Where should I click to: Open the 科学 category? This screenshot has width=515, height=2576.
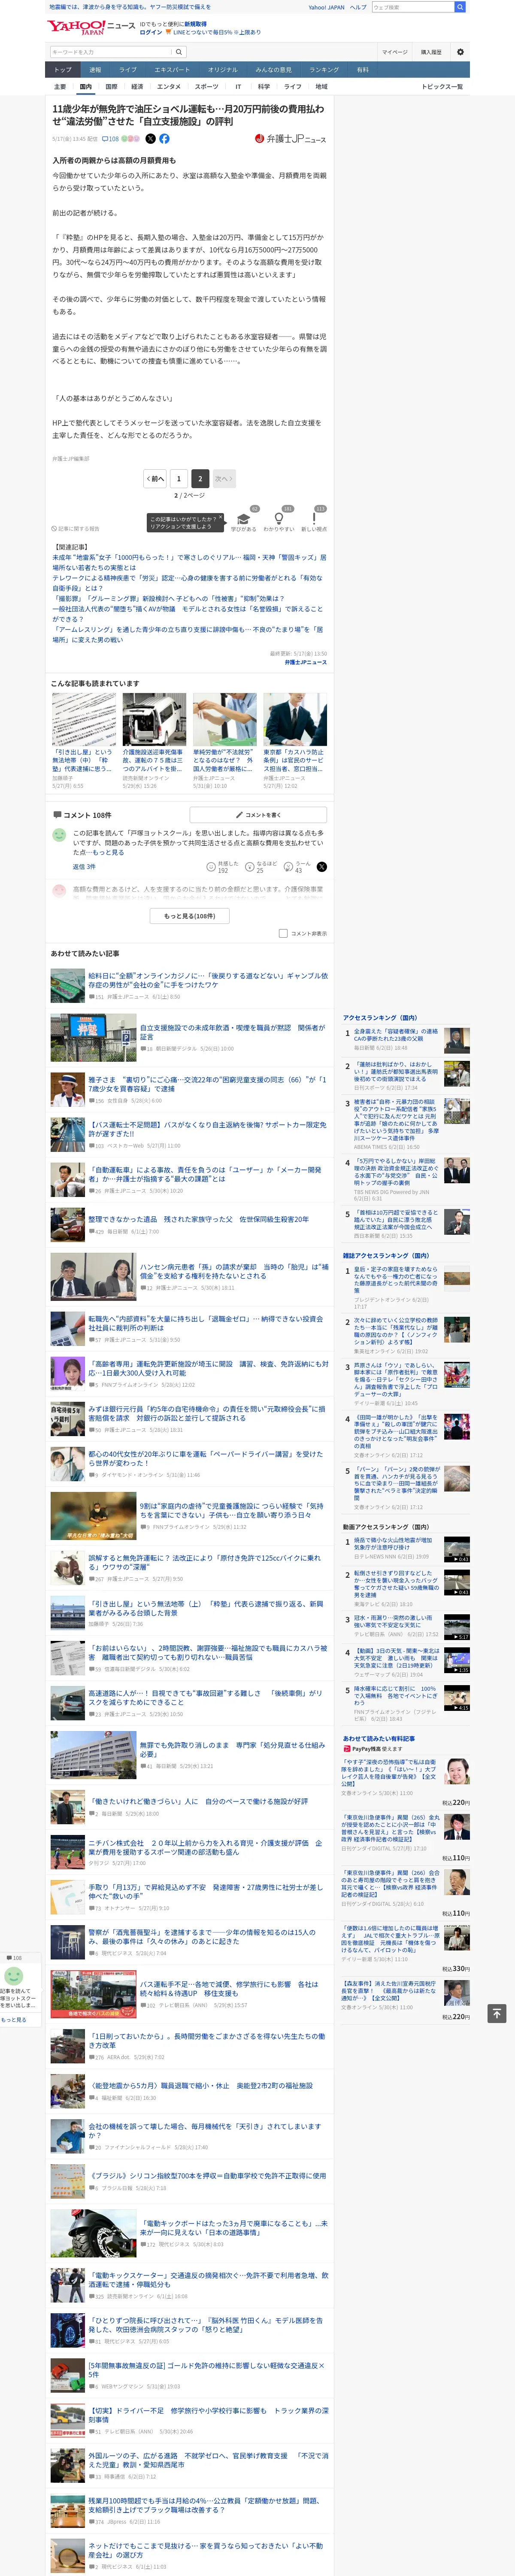pos(264,87)
